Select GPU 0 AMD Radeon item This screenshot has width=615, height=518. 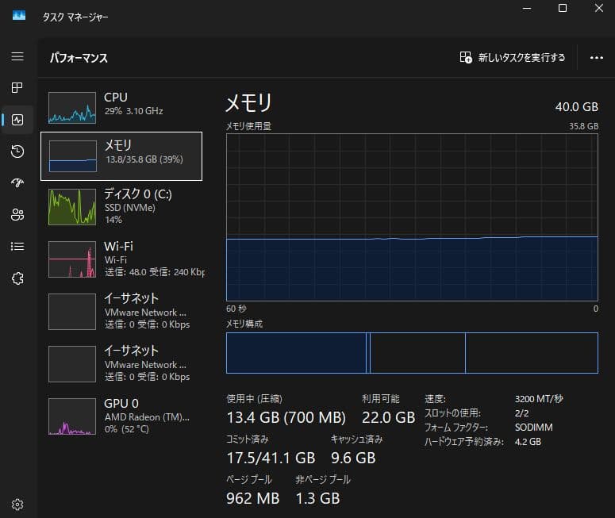pos(121,416)
